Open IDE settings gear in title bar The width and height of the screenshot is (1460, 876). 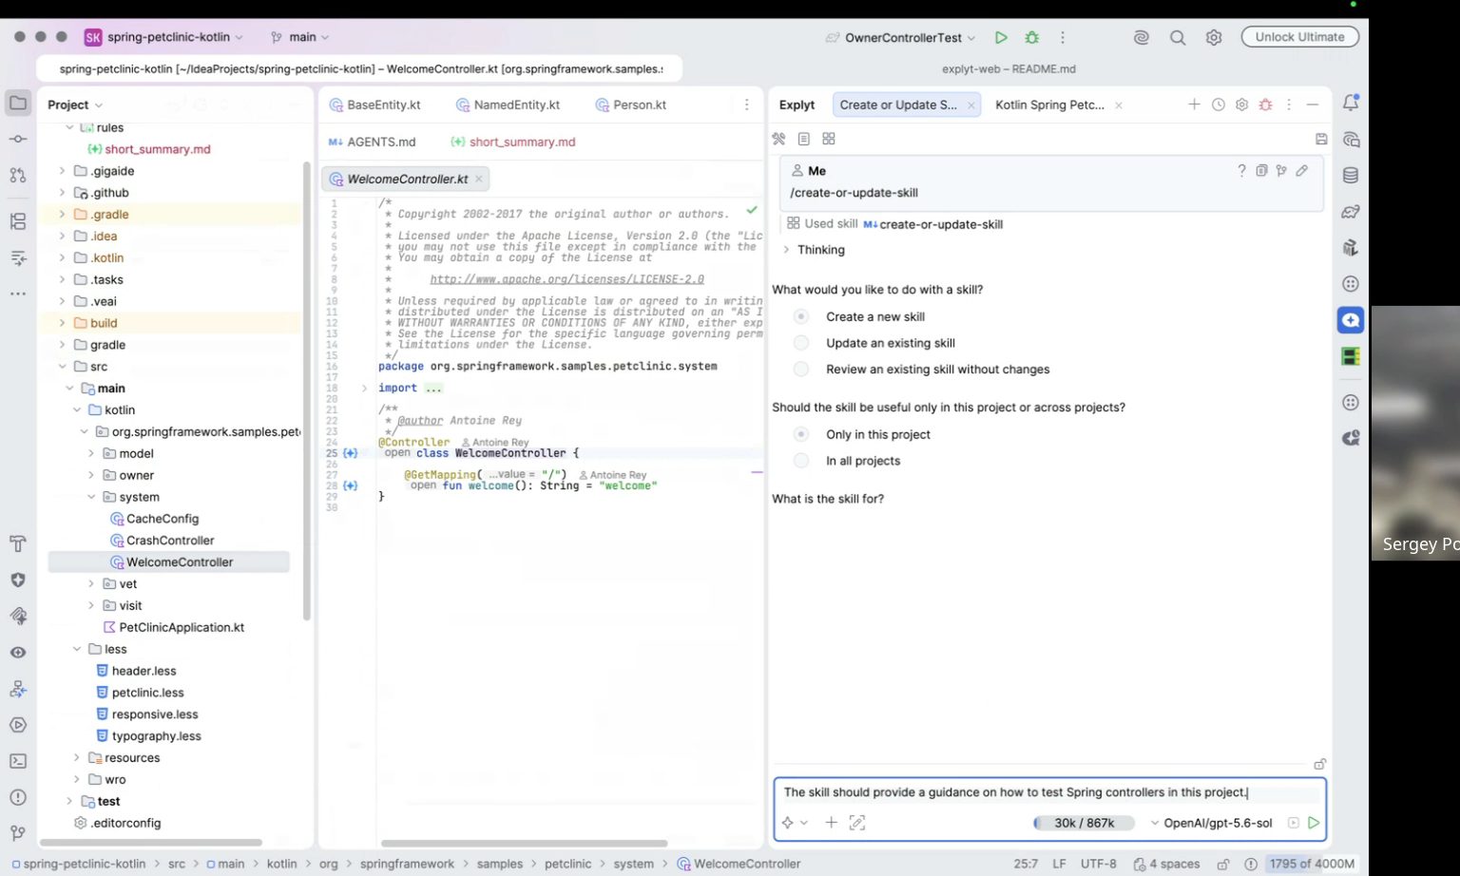coord(1214,38)
